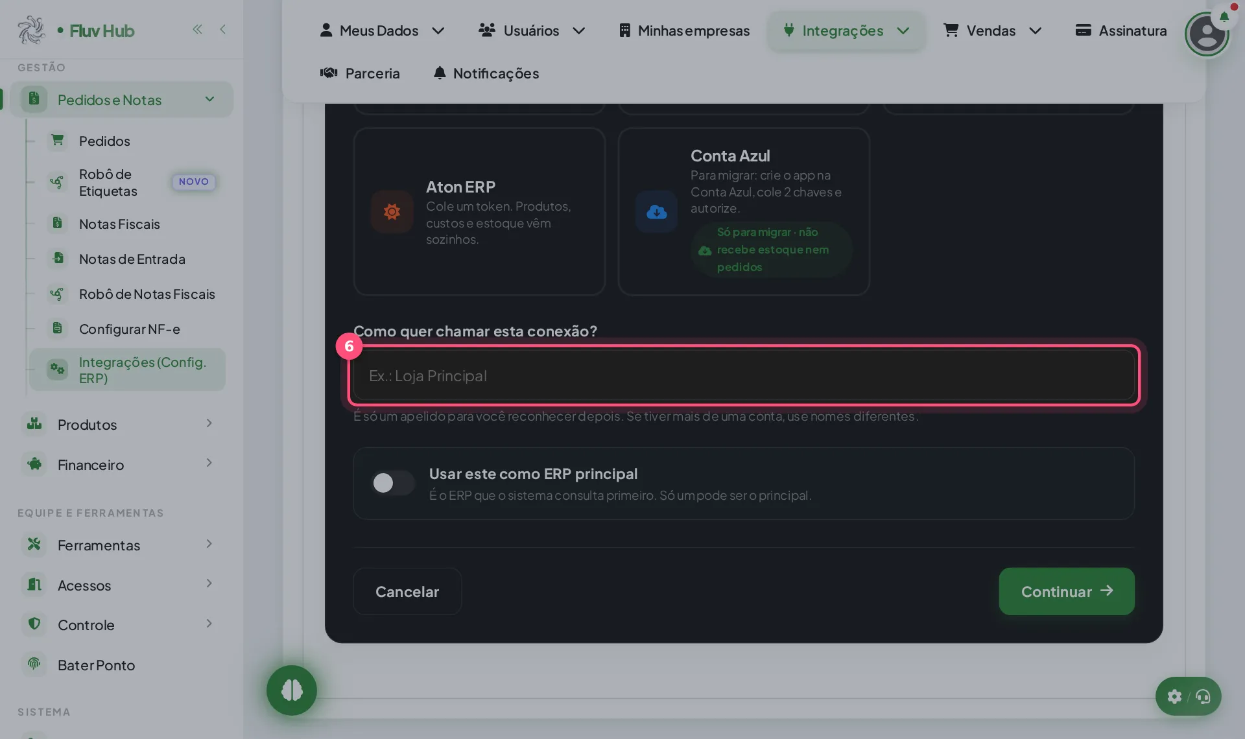Click the Continuar button
The height and width of the screenshot is (739, 1245).
pos(1067,591)
